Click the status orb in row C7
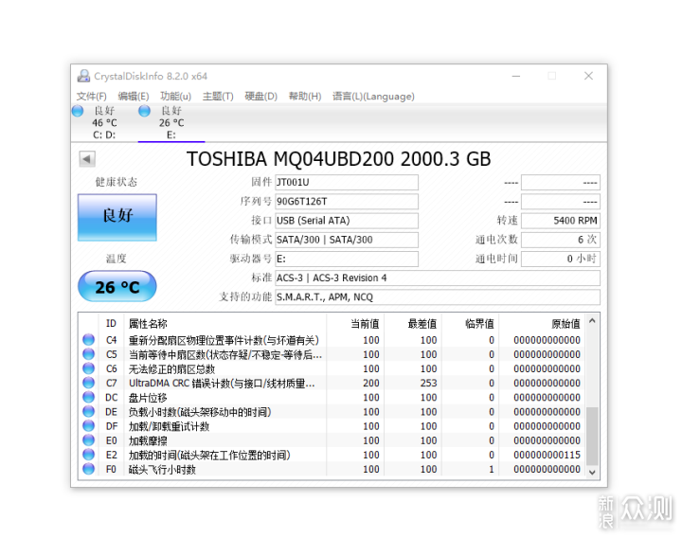The width and height of the screenshot is (682, 538). click(x=89, y=383)
